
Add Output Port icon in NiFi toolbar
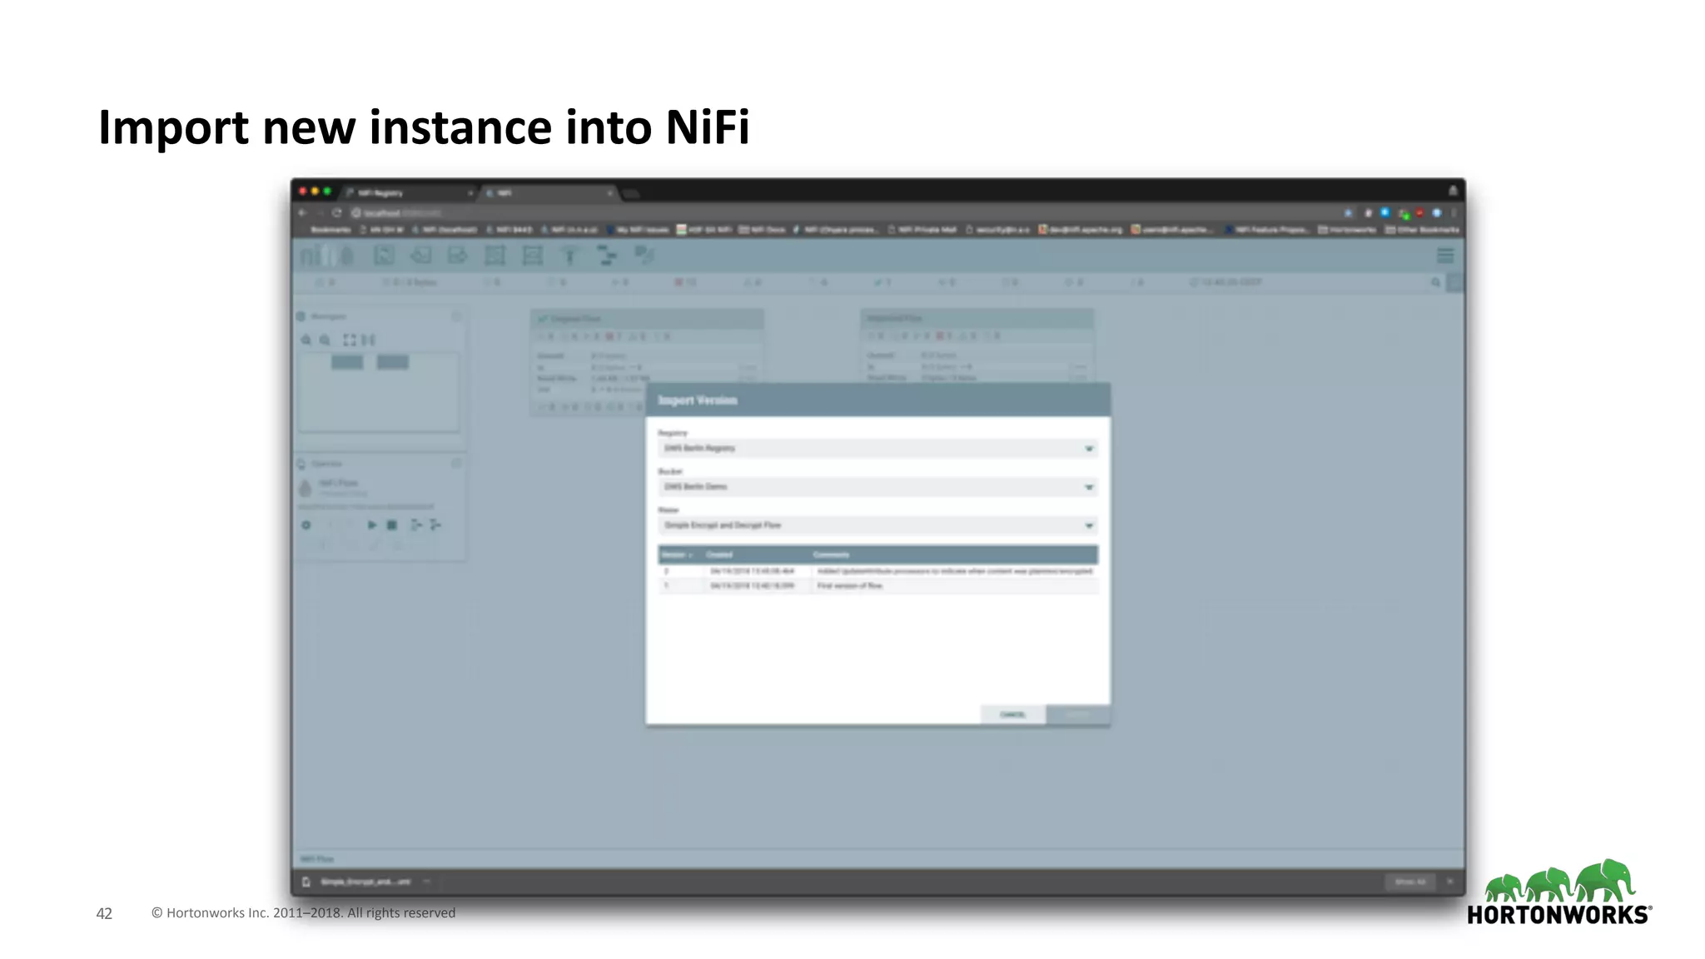point(458,256)
